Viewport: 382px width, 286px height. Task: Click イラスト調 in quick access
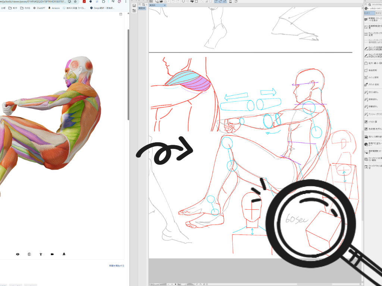[x=373, y=122]
